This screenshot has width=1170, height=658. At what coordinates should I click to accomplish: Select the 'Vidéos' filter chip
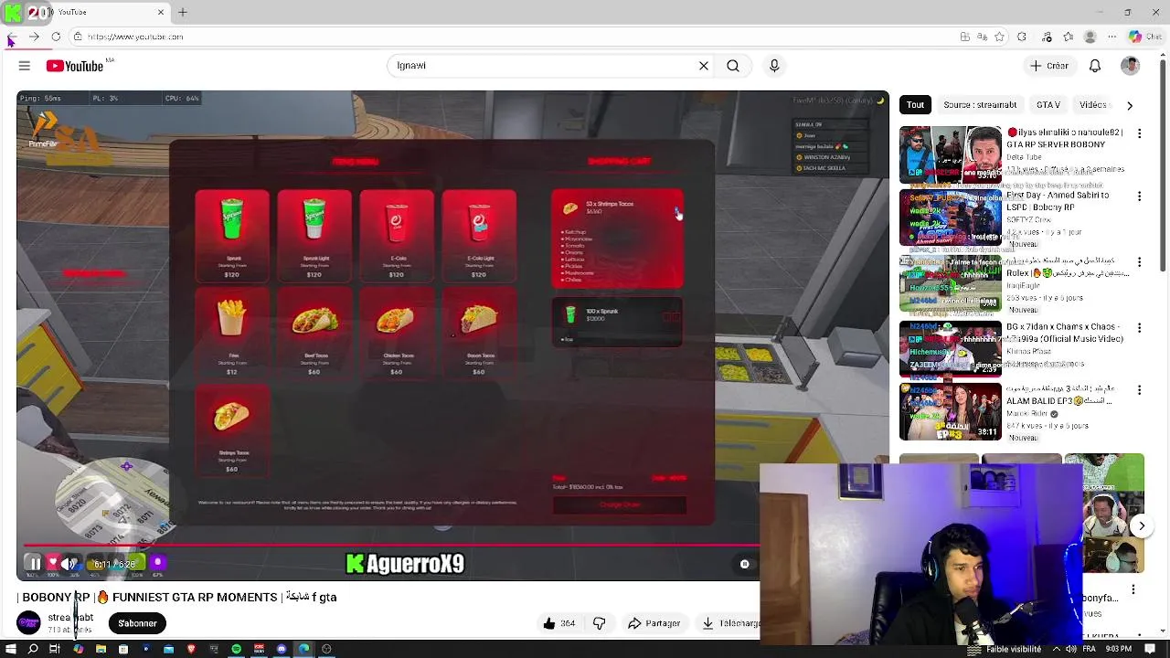[x=1093, y=105]
